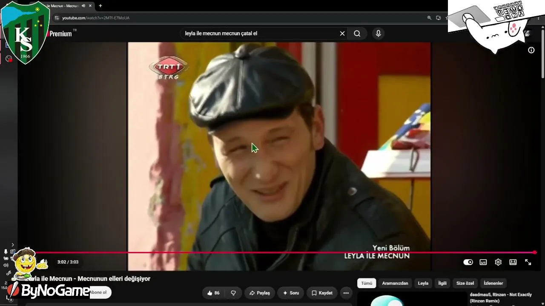Enter fullscreen mode for the video

click(x=528, y=262)
